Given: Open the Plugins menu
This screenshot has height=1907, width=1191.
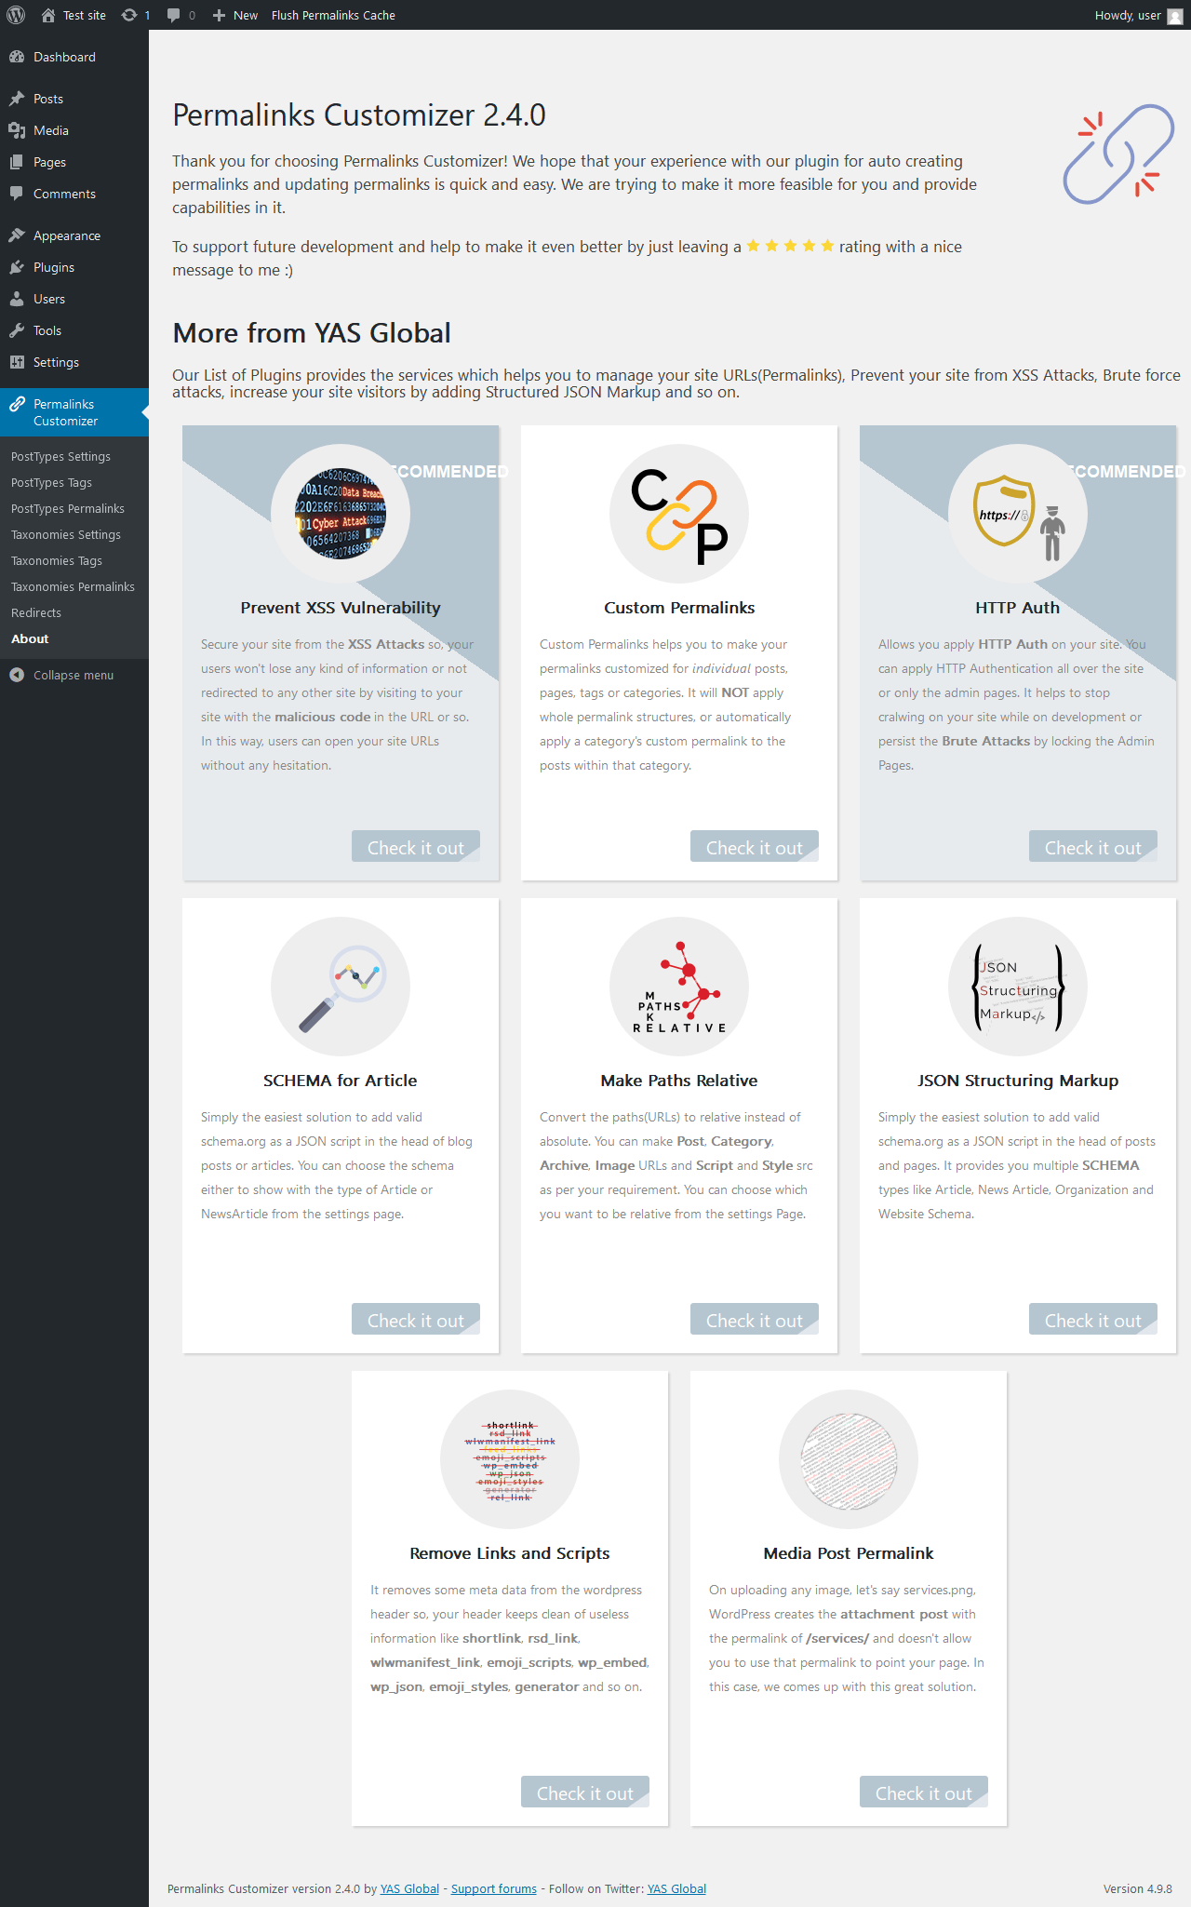Looking at the screenshot, I should tap(74, 267).
